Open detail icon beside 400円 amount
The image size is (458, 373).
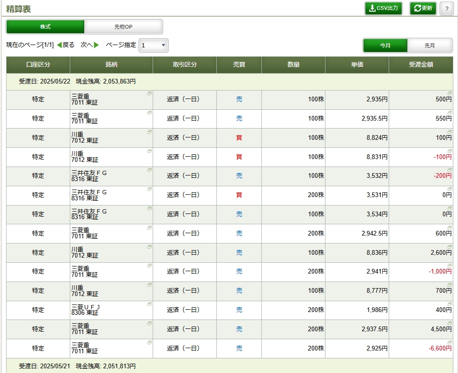tap(450, 304)
